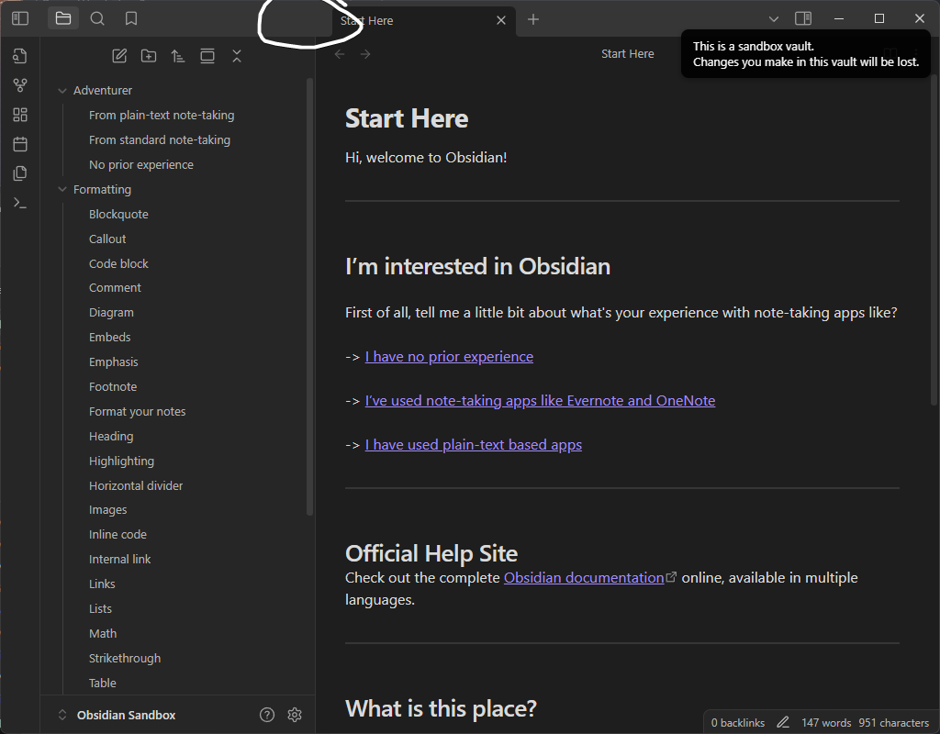Screen dimensions: 940x734
Task: Add a new tab with plus icon
Action: pos(533,20)
